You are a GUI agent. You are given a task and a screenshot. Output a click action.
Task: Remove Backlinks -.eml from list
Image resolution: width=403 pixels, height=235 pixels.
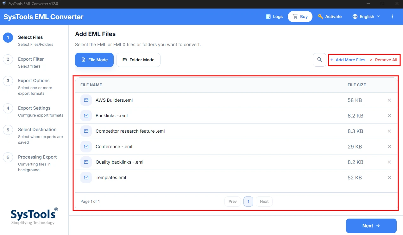[389, 116]
